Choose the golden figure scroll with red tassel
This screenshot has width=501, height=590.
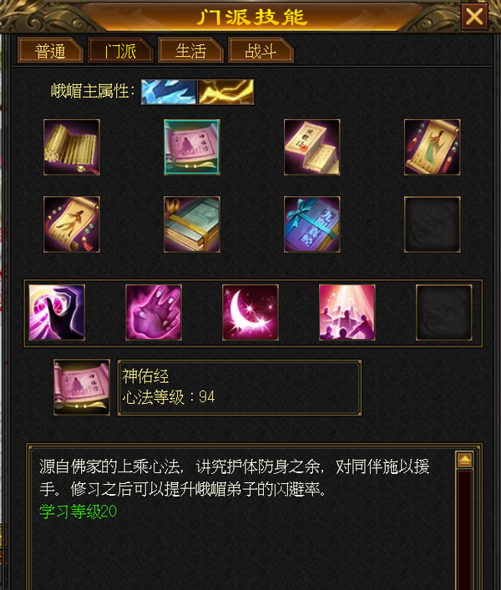pos(72,224)
